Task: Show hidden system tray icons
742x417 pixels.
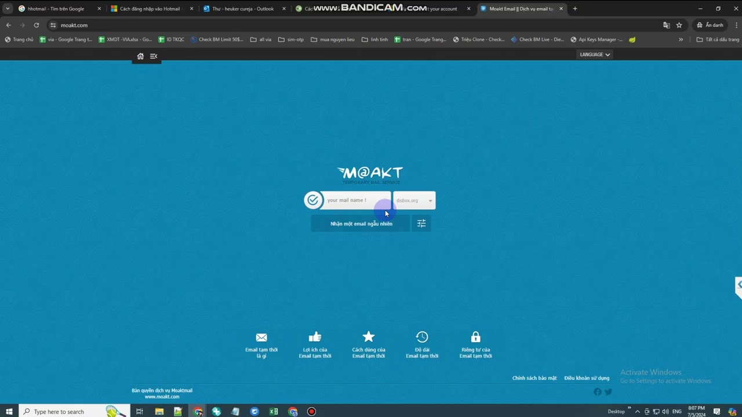Action: [x=638, y=412]
